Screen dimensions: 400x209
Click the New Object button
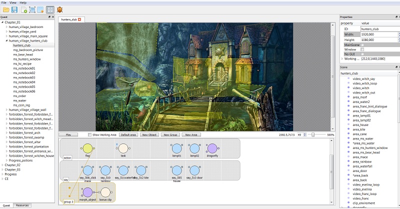pyautogui.click(x=149, y=134)
